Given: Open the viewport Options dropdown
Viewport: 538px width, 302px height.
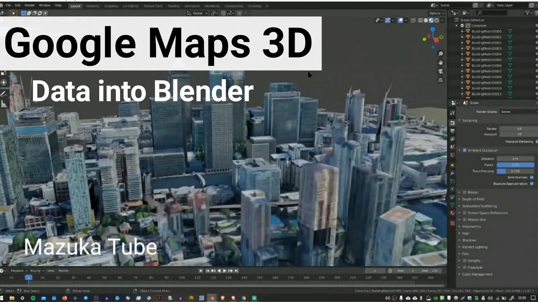Looking at the screenshot, I should coord(437,13).
